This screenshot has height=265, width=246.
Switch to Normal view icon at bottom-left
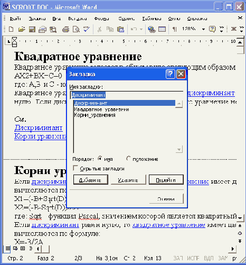(x=8, y=249)
